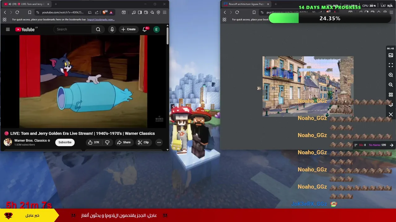Viewport: 396px width, 222px height.
Task: Like the video (37K)
Action: pyautogui.click(x=93, y=142)
